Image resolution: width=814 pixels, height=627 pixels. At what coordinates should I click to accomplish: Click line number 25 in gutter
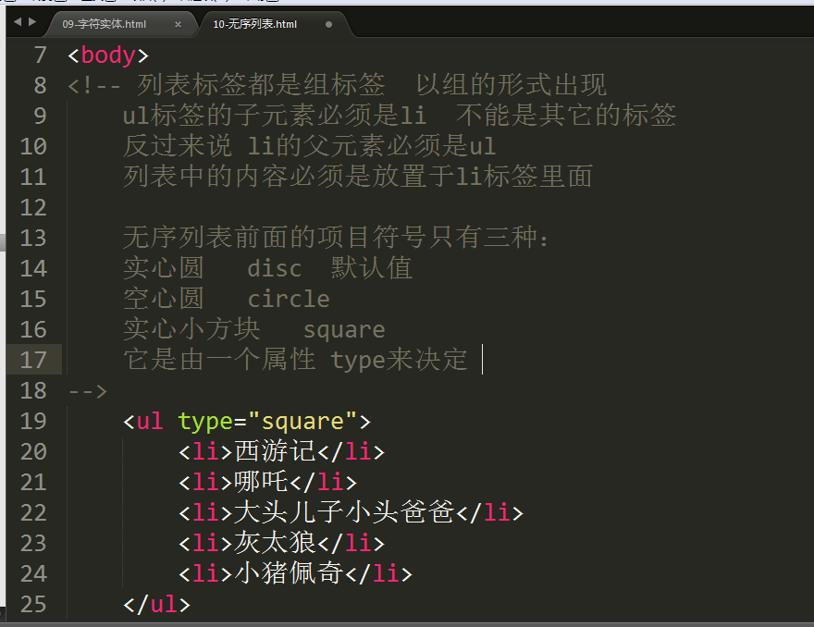pos(33,604)
